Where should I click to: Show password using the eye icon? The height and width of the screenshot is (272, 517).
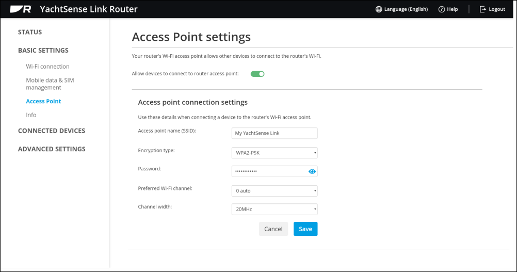[x=312, y=171]
